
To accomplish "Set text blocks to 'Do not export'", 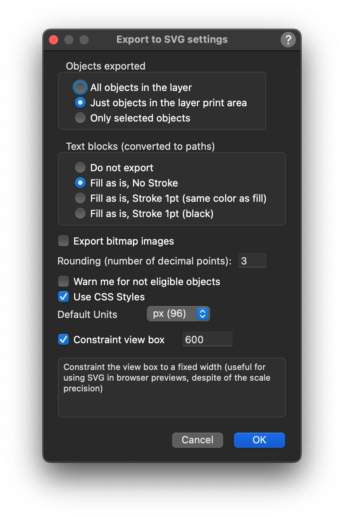I will click(x=80, y=167).
